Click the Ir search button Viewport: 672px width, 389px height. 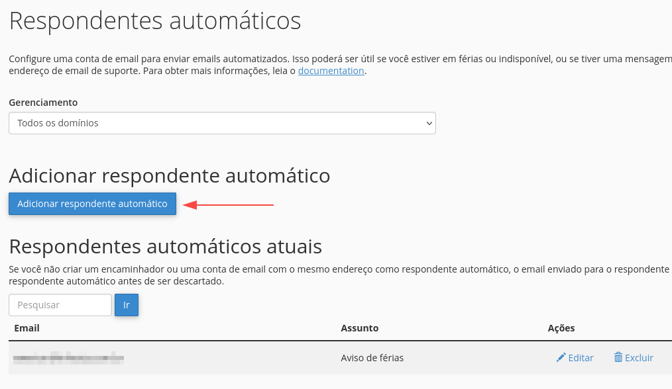click(127, 305)
